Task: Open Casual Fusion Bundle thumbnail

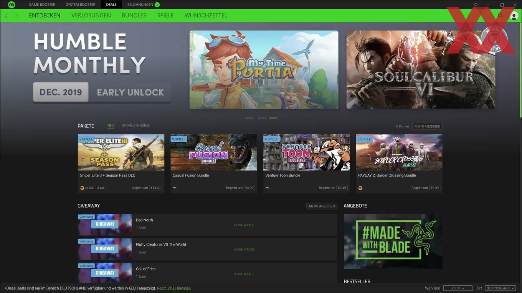Action: (214, 152)
